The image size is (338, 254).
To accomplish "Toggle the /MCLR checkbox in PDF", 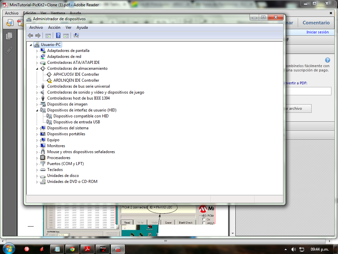I will click(x=204, y=223).
